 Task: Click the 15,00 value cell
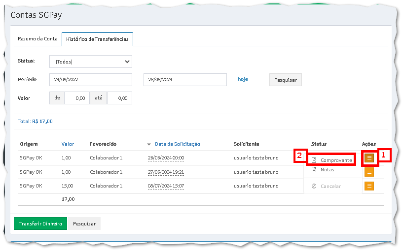tap(68, 186)
